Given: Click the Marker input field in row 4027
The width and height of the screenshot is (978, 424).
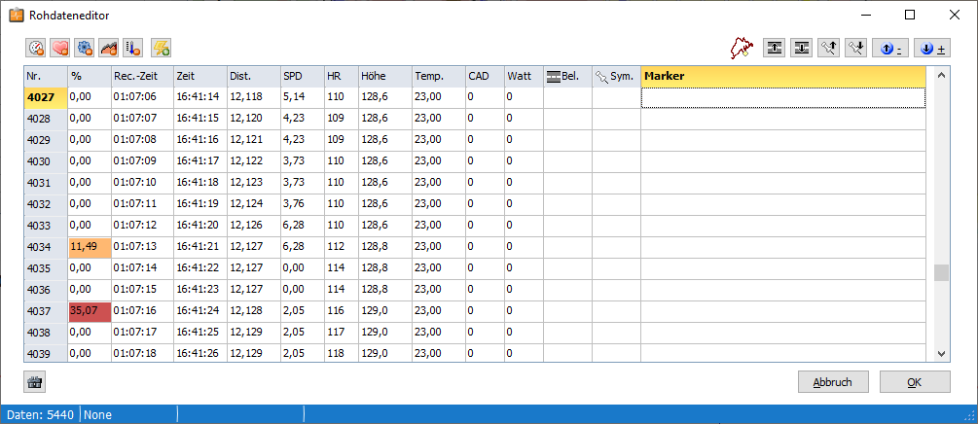Looking at the screenshot, I should coord(782,97).
